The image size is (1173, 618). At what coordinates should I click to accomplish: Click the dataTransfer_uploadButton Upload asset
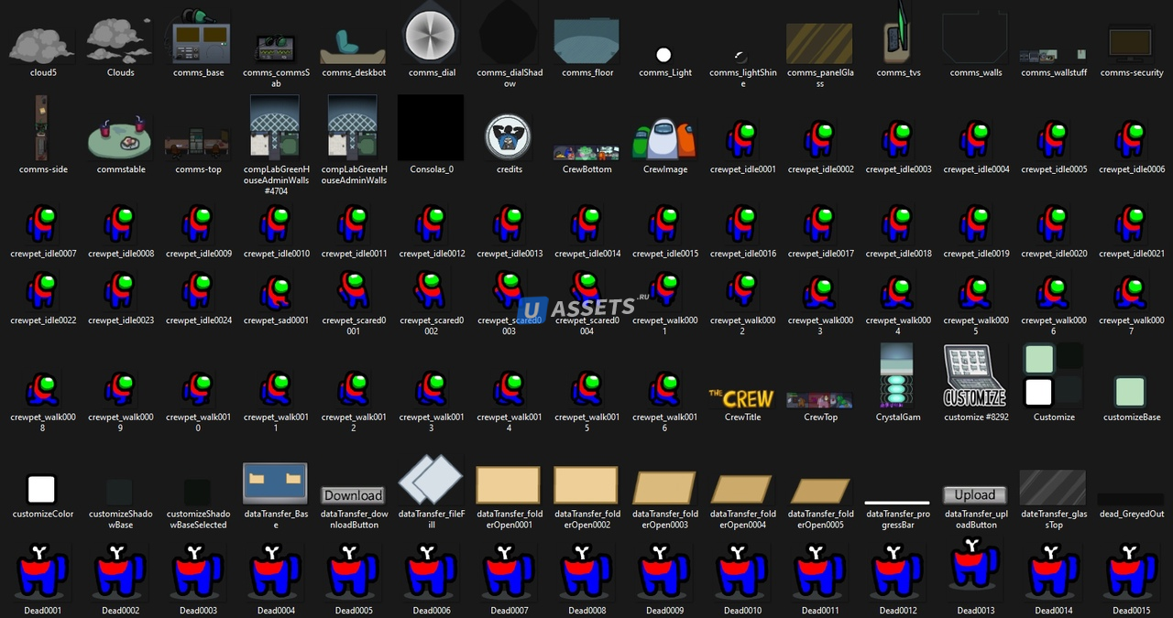(975, 495)
